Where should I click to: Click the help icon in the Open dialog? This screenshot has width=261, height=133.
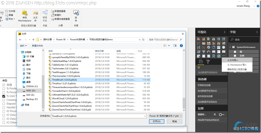click(x=182, y=46)
